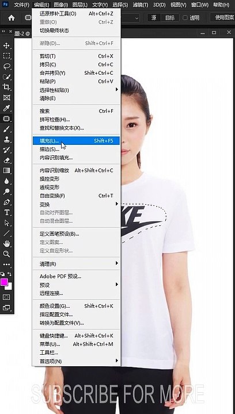Choose 粘贴(P) menu entry
This screenshot has height=414, width=235.
76,81
